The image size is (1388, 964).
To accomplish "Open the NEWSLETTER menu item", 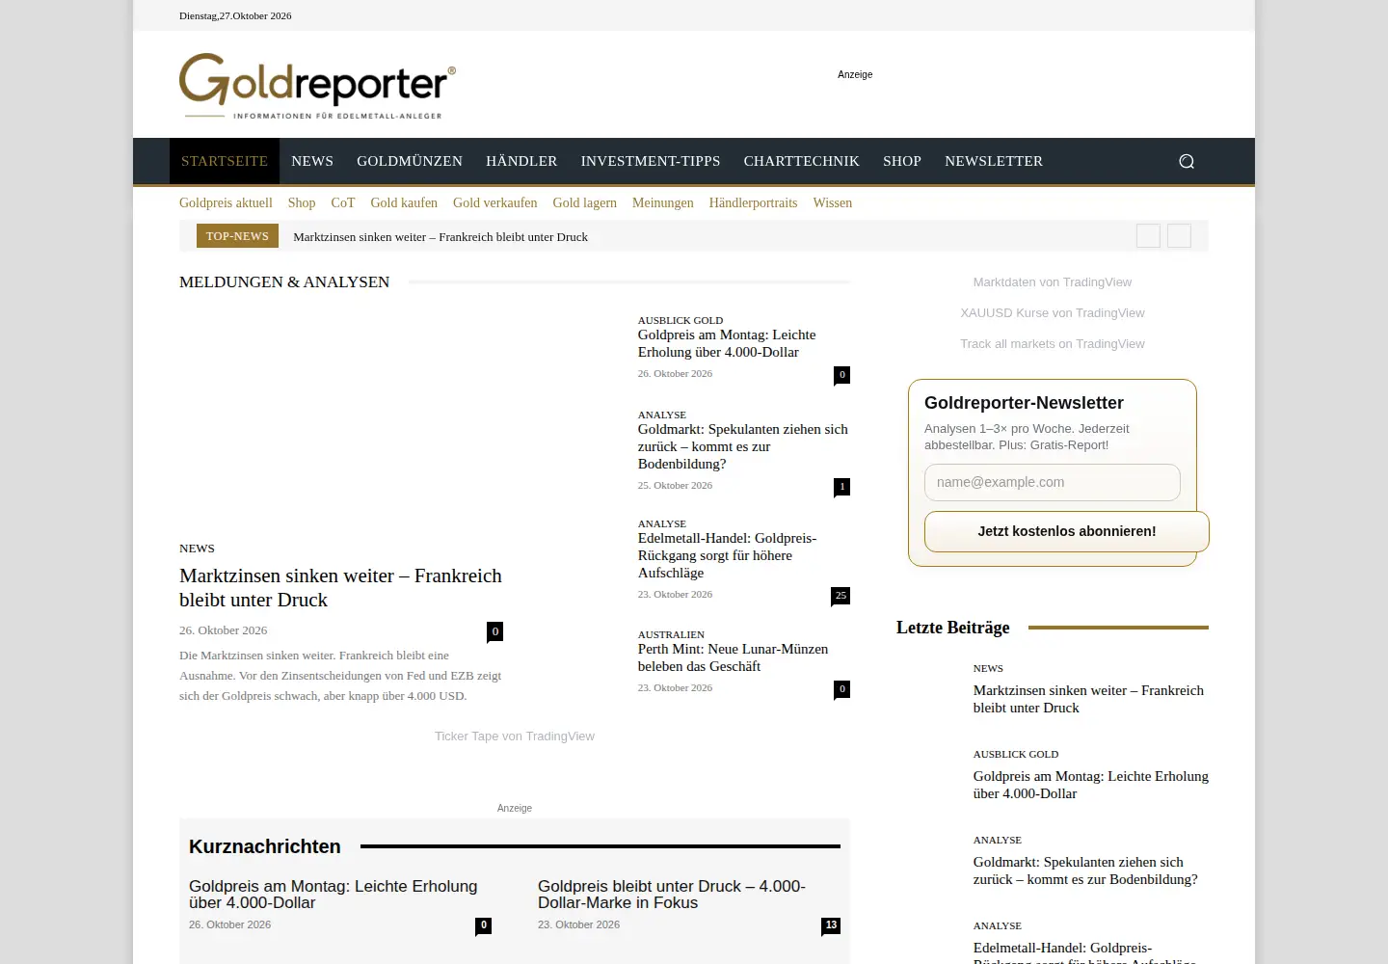I will [x=994, y=161].
